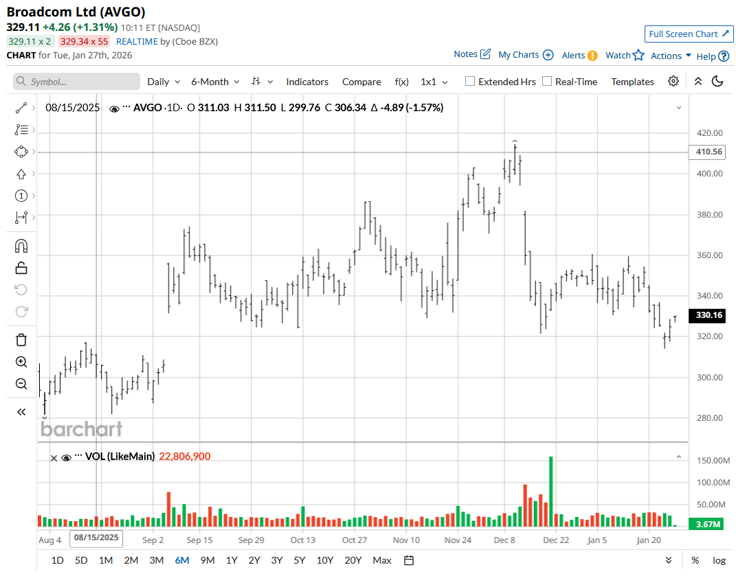Switch to dark mode moon icon
This screenshot has height=576, width=736.
pyautogui.click(x=717, y=81)
